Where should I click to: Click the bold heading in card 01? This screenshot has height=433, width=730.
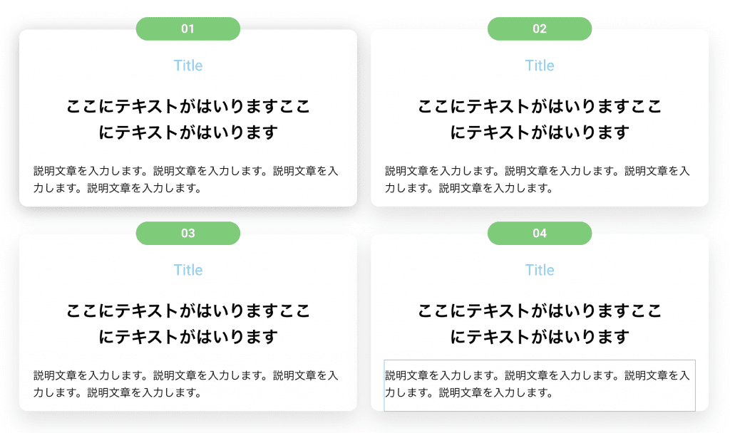[x=188, y=119]
